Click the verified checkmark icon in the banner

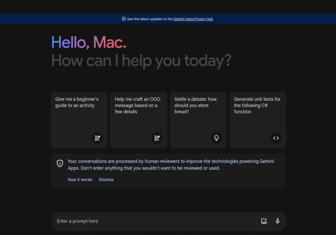coord(124,19)
